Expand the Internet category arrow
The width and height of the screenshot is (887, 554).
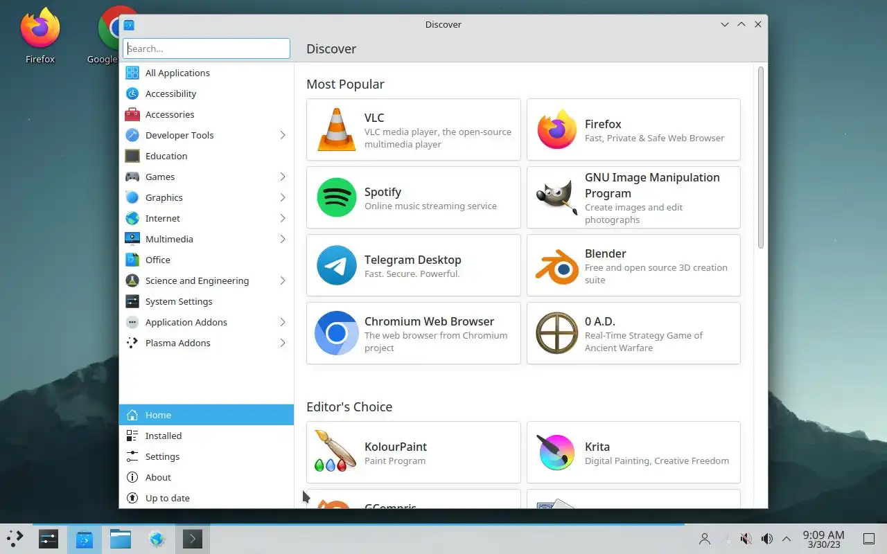tap(283, 218)
